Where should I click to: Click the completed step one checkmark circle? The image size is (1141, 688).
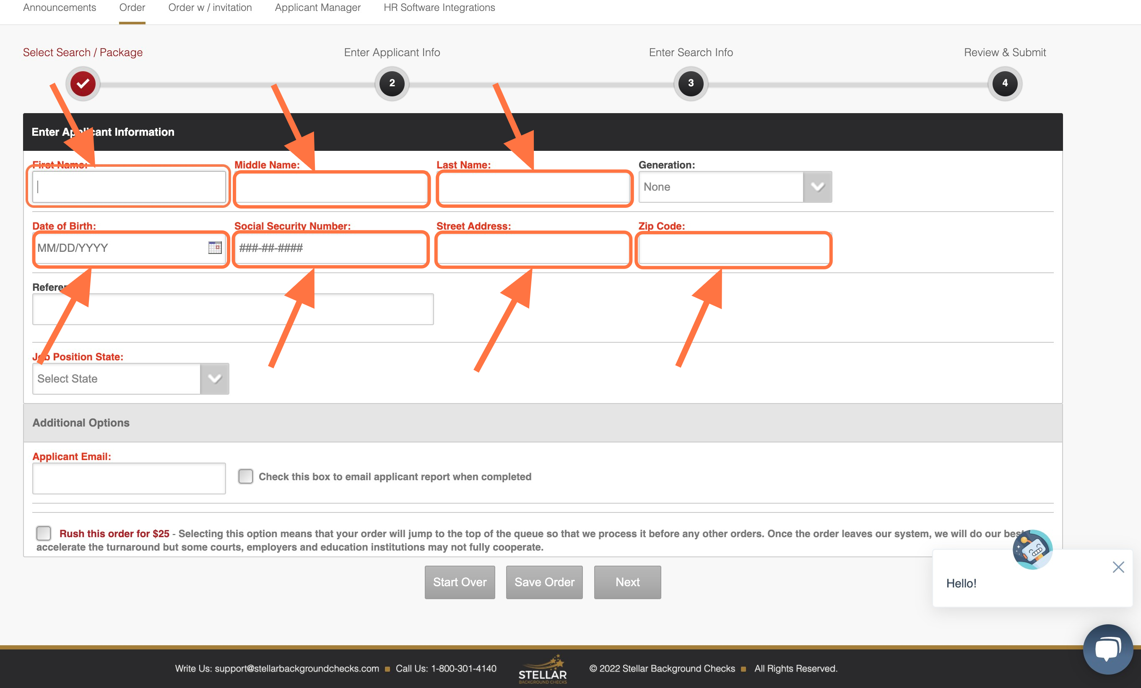83,84
